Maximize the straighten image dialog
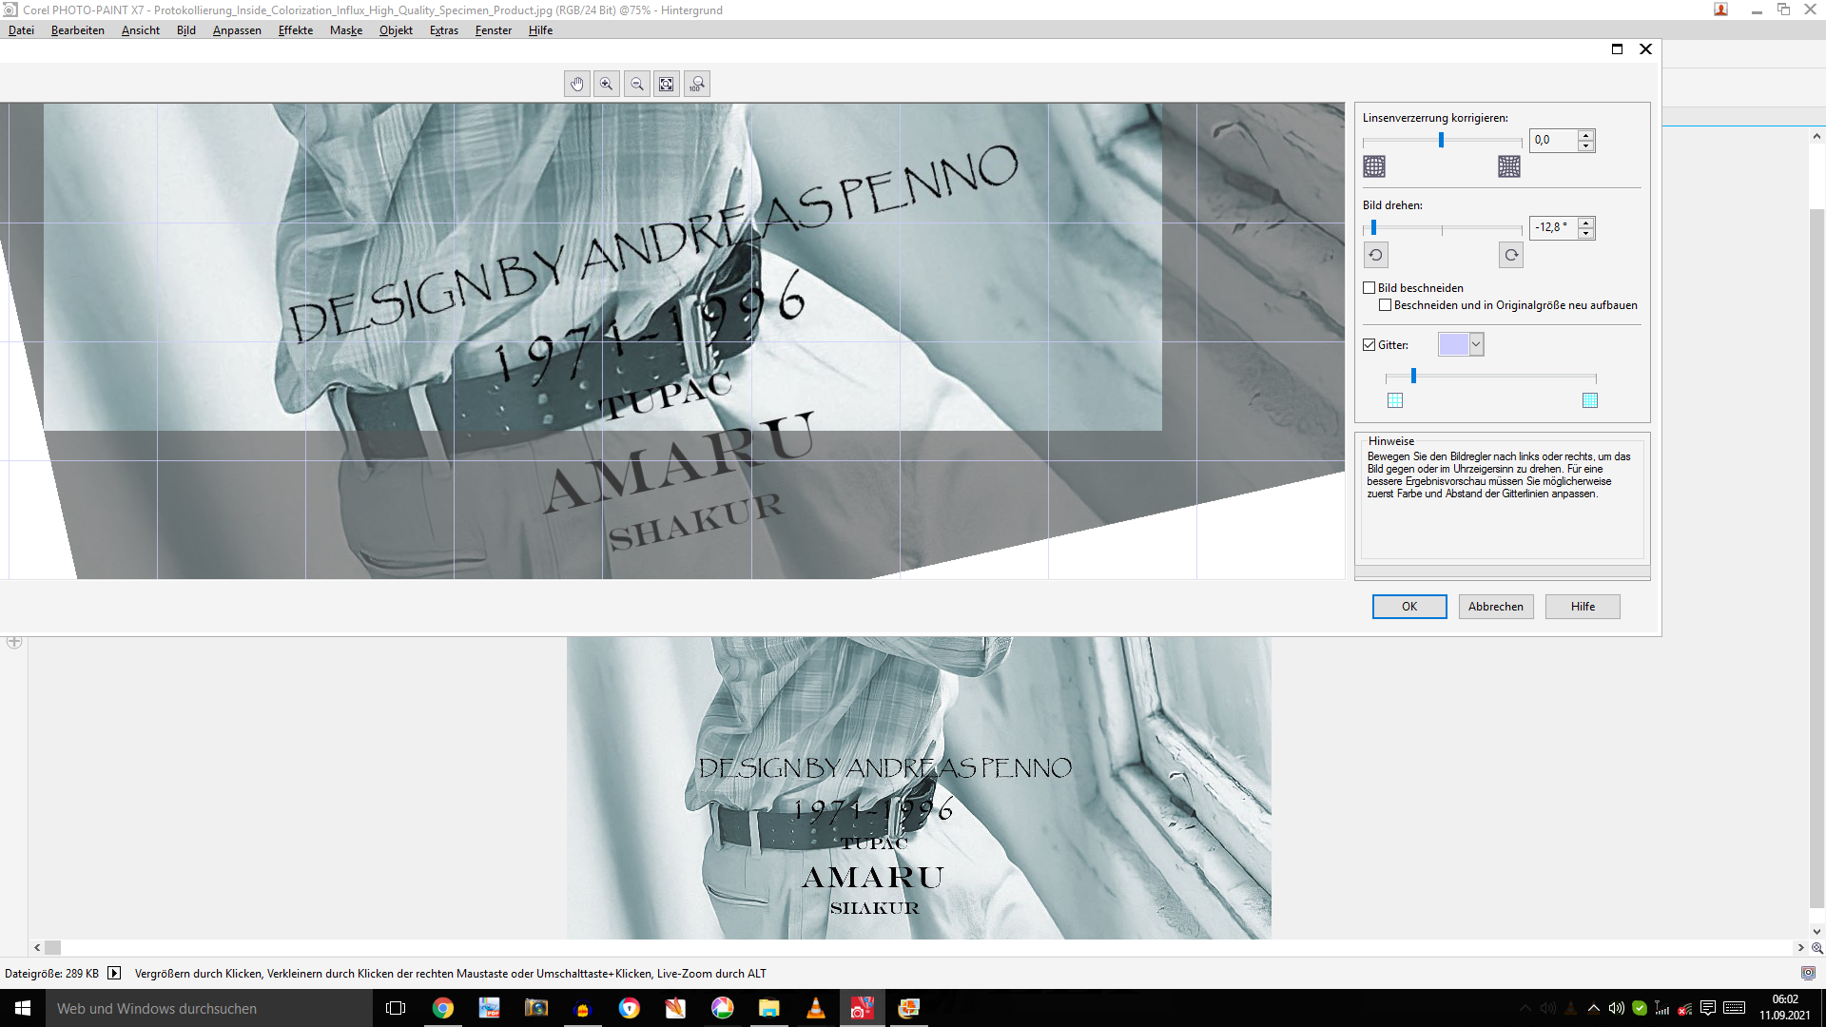This screenshot has width=1826, height=1027. pos(1617,49)
